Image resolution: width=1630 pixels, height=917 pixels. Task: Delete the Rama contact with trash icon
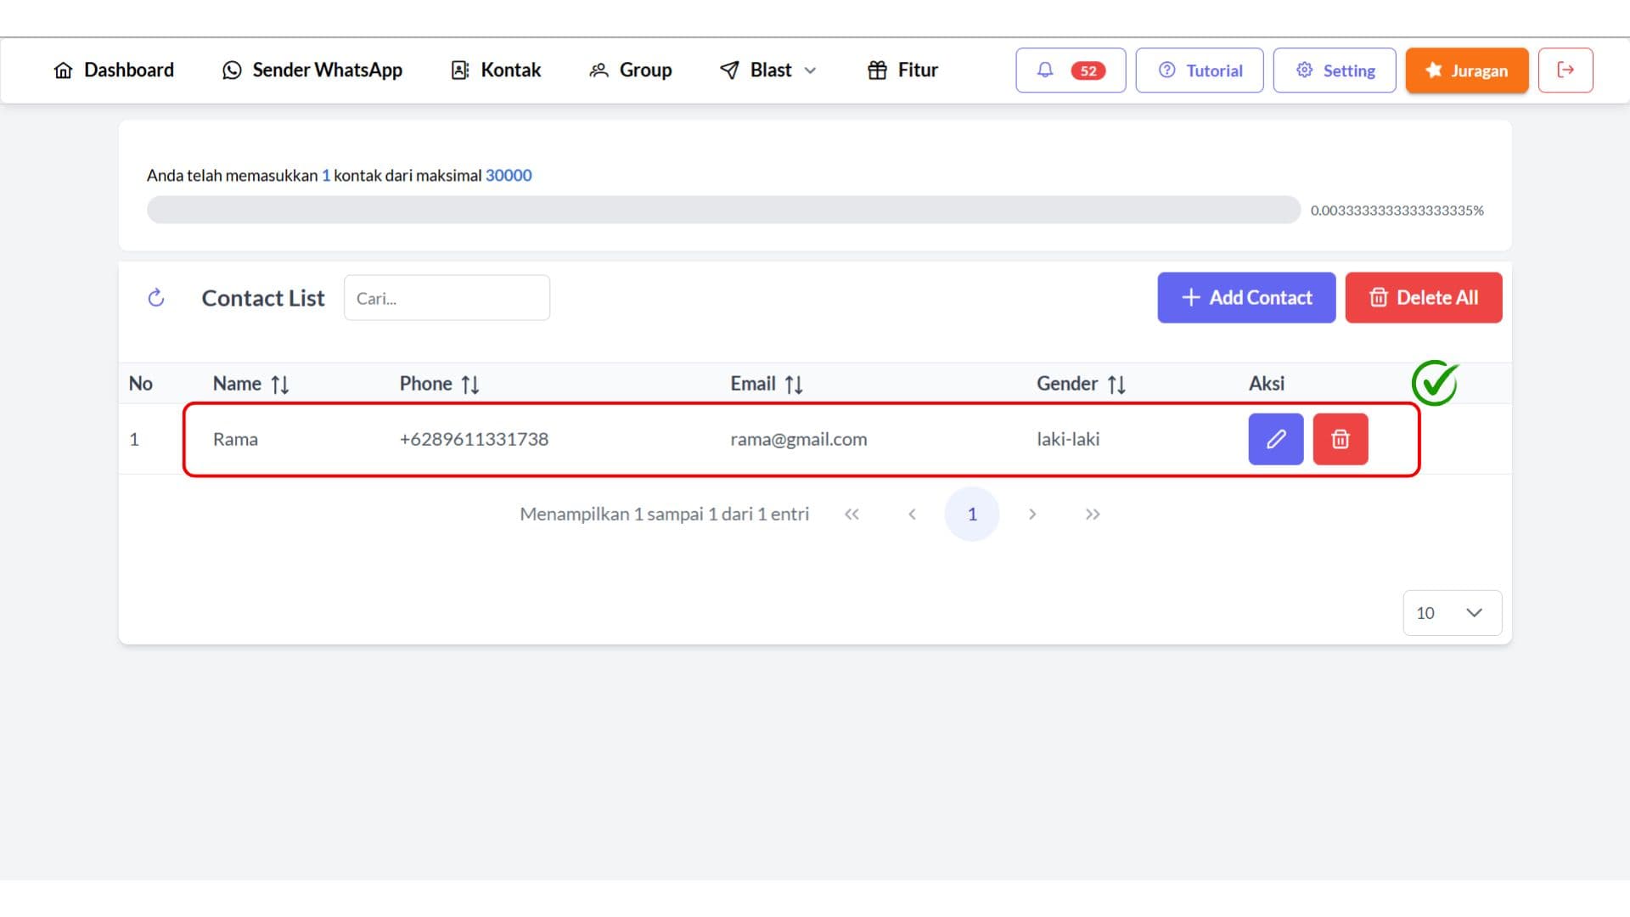pos(1341,439)
